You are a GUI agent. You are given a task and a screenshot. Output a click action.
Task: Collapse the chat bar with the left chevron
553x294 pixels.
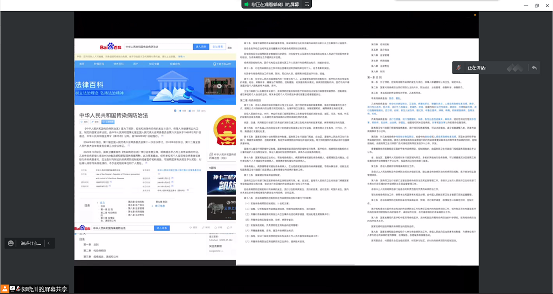pos(49,243)
